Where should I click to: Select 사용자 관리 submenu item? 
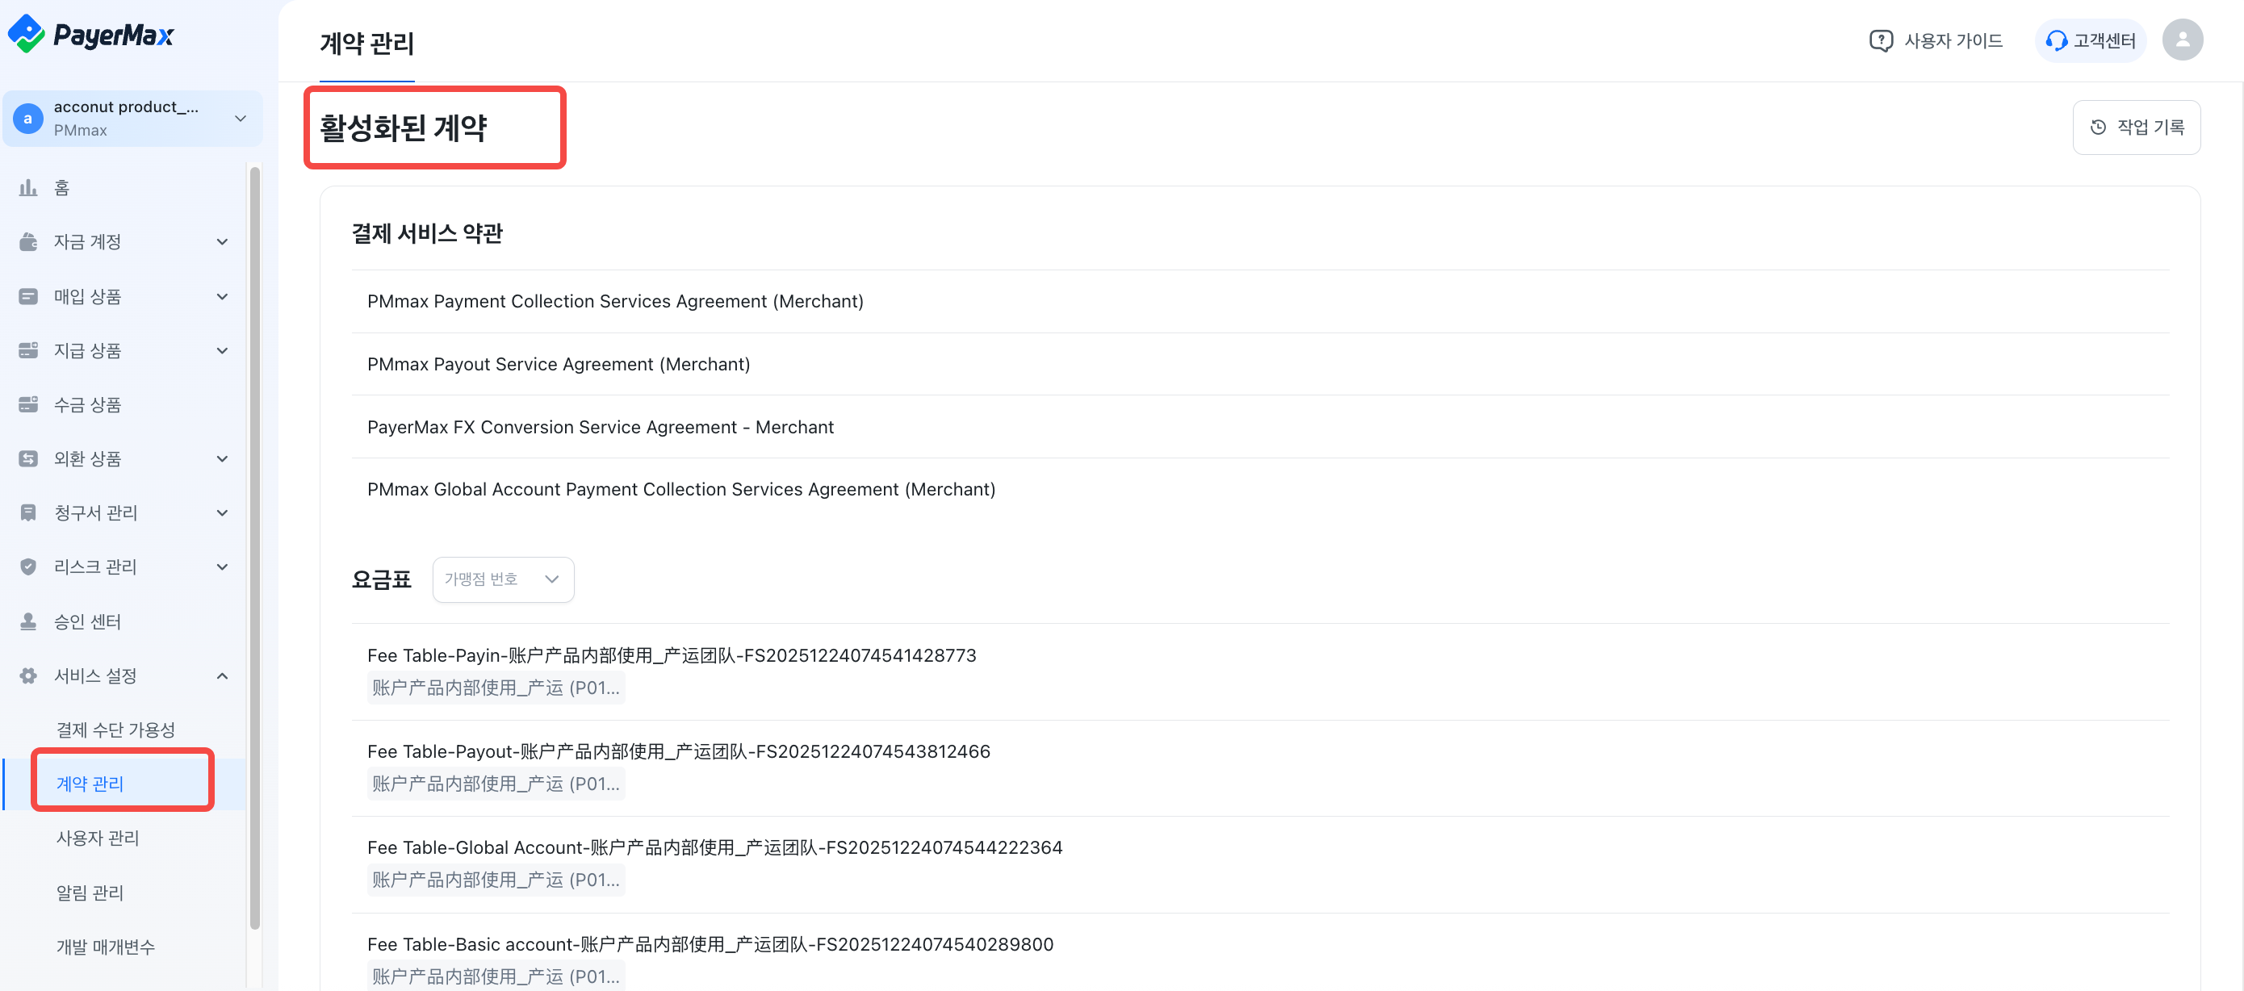tap(98, 837)
